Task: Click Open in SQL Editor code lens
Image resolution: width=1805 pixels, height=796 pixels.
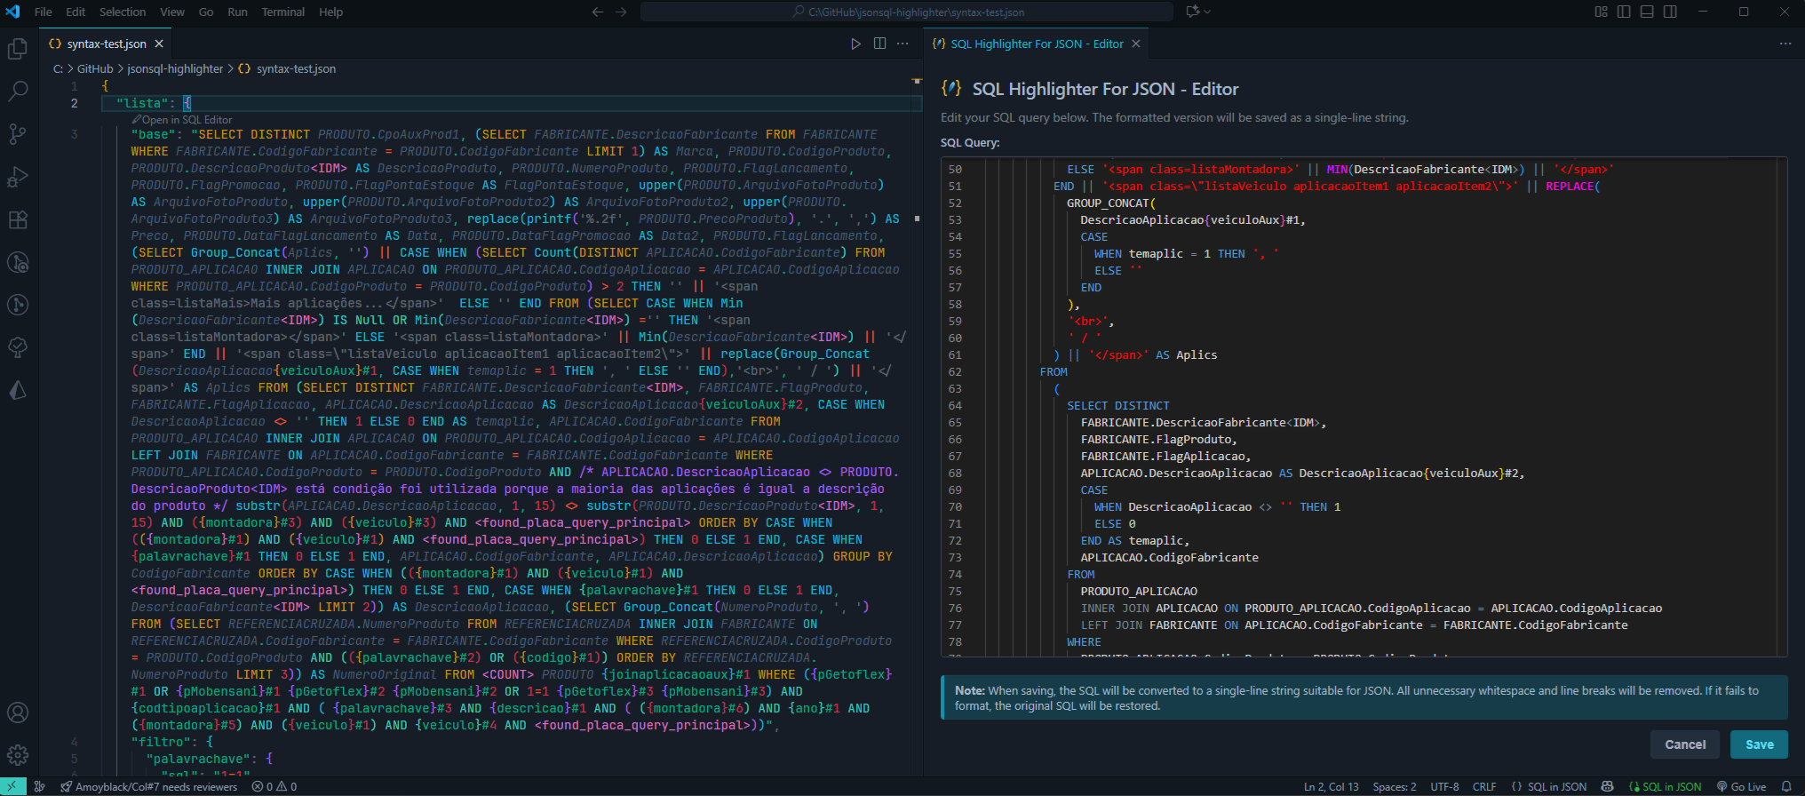Action: click(x=182, y=120)
